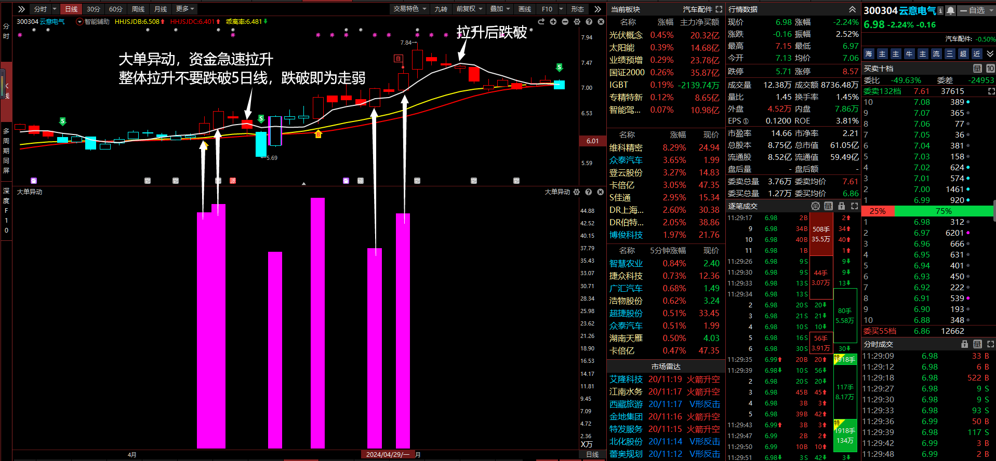The image size is (996, 461).
Task: Click the 委买55档 order book label
Action: click(x=880, y=331)
